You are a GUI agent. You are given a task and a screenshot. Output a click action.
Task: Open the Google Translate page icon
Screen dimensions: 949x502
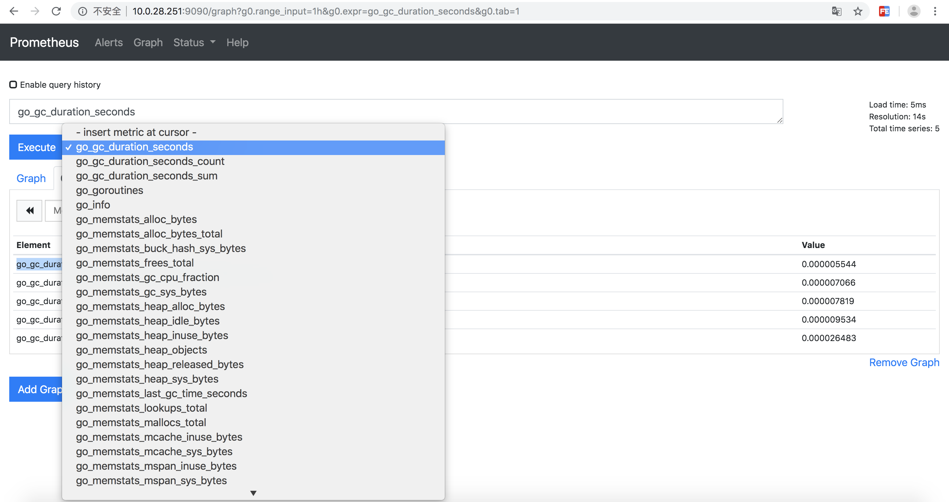pos(836,12)
